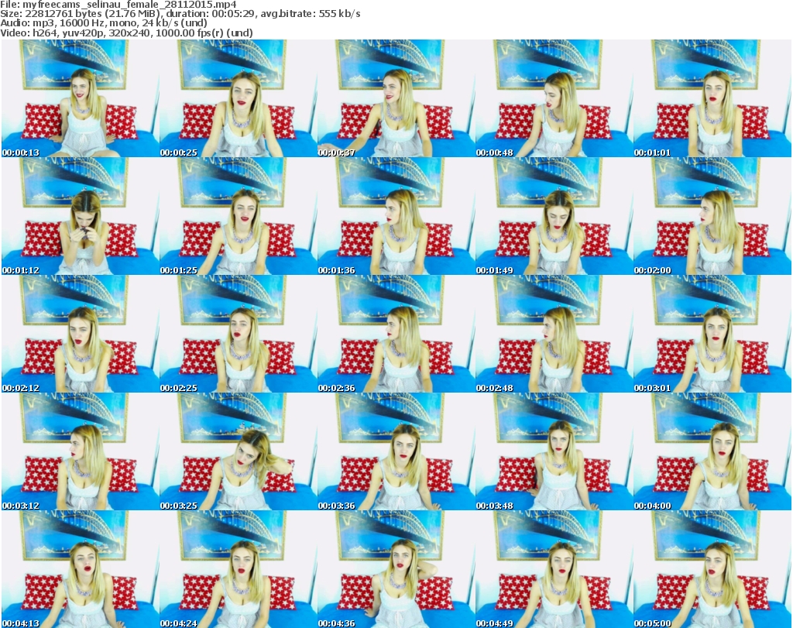Open the frame at 00:01:12
Screen dimensions: 793x628
pos(81,216)
